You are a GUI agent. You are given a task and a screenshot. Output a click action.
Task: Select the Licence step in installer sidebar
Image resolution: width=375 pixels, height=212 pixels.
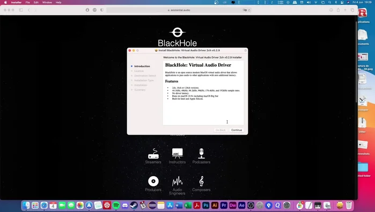pos(139,71)
